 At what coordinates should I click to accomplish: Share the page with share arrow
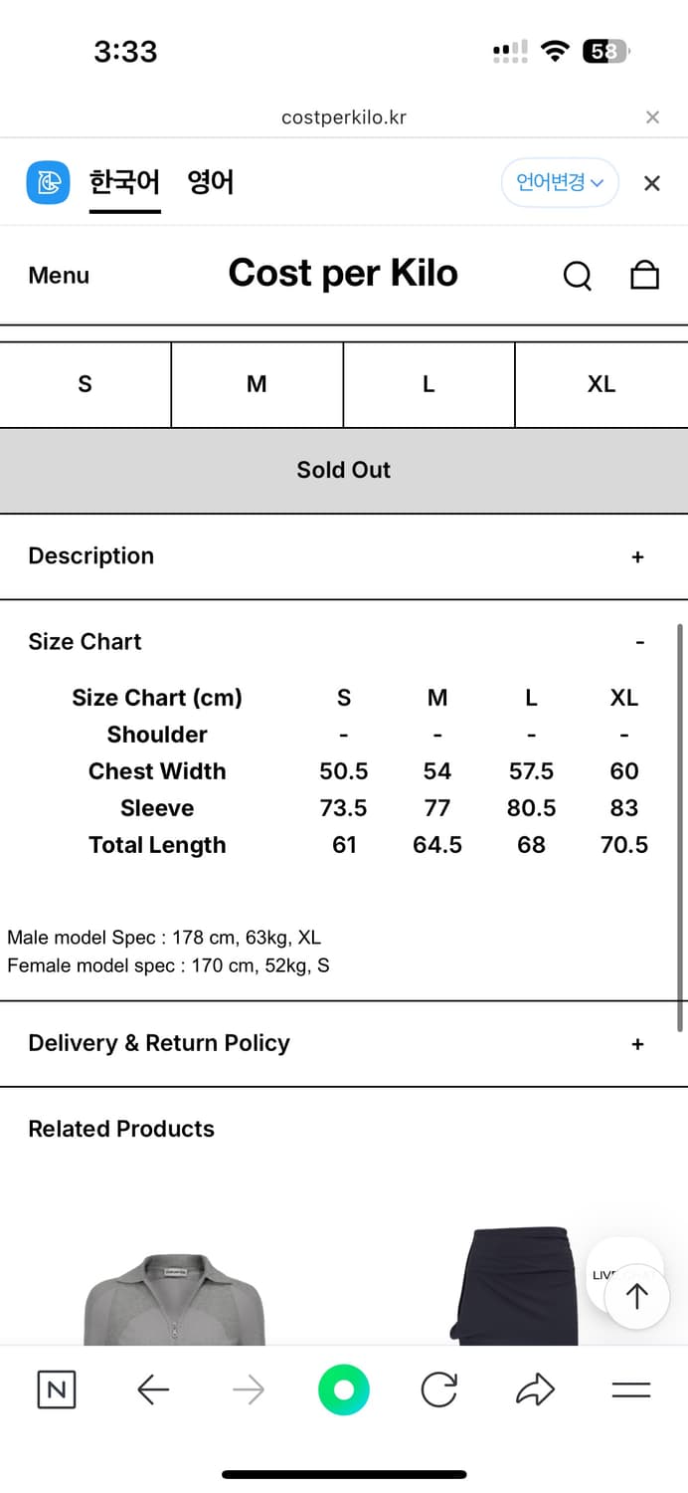click(535, 1389)
